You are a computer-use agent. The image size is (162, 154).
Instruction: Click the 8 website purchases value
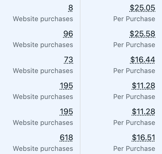71,8
